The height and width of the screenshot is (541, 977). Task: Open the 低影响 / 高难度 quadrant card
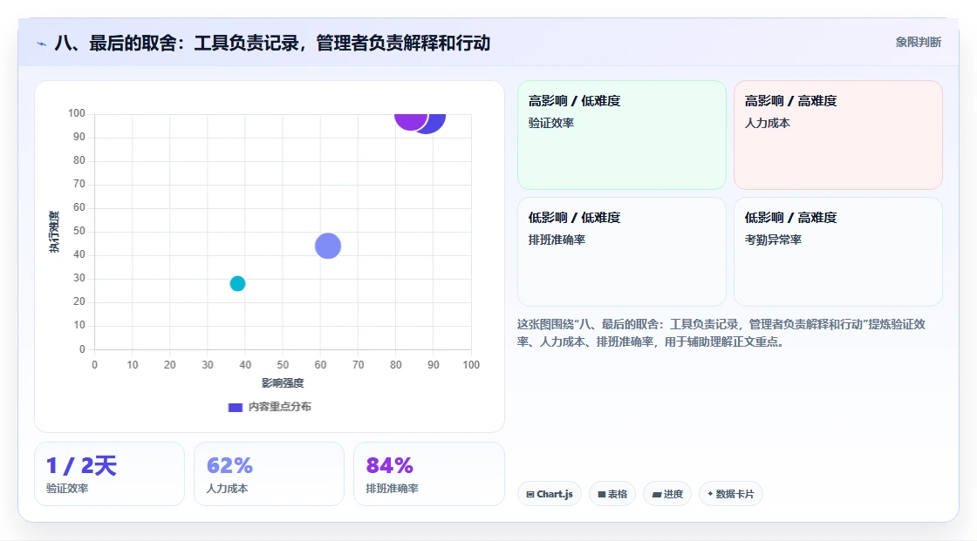838,252
